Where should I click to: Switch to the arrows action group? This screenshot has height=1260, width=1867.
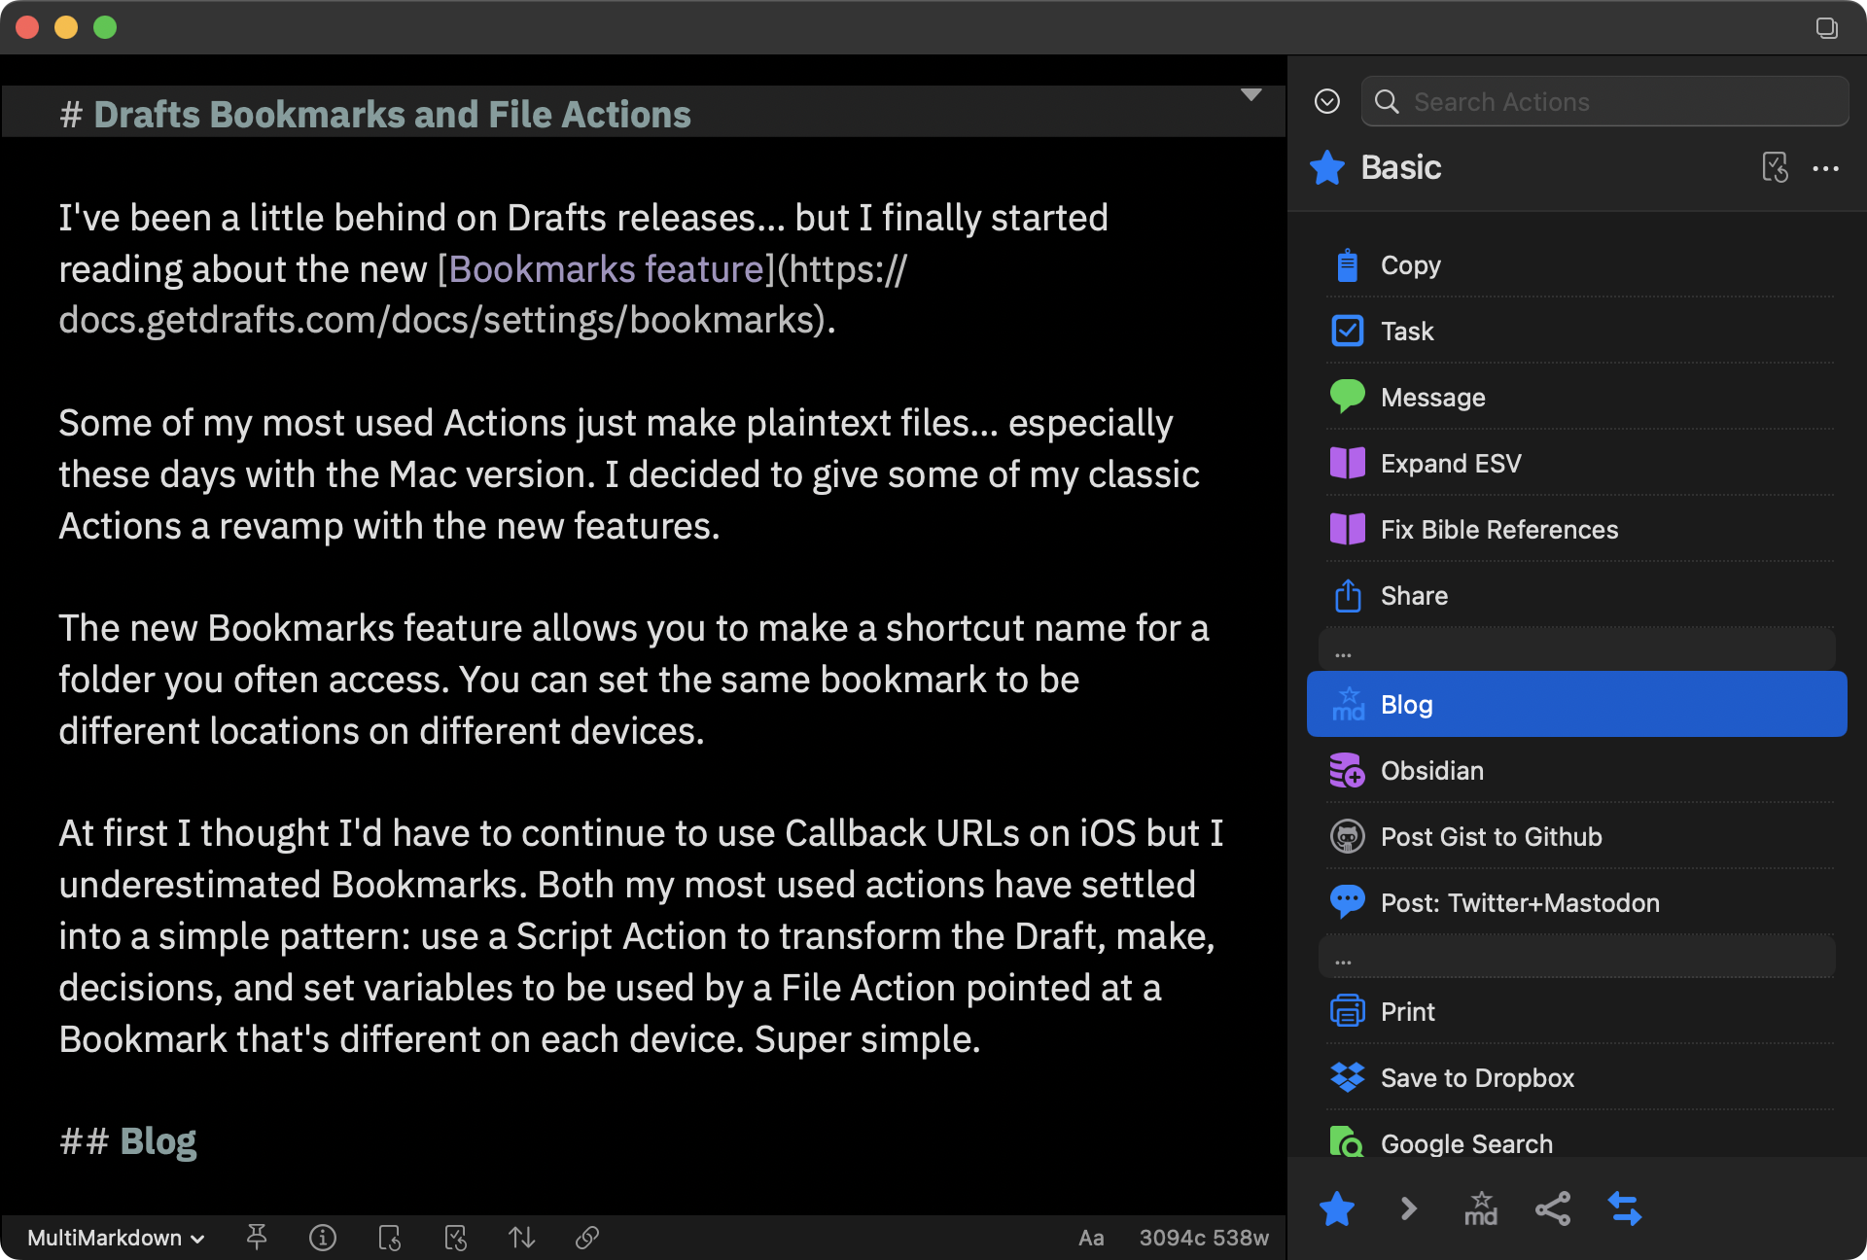coord(1625,1209)
